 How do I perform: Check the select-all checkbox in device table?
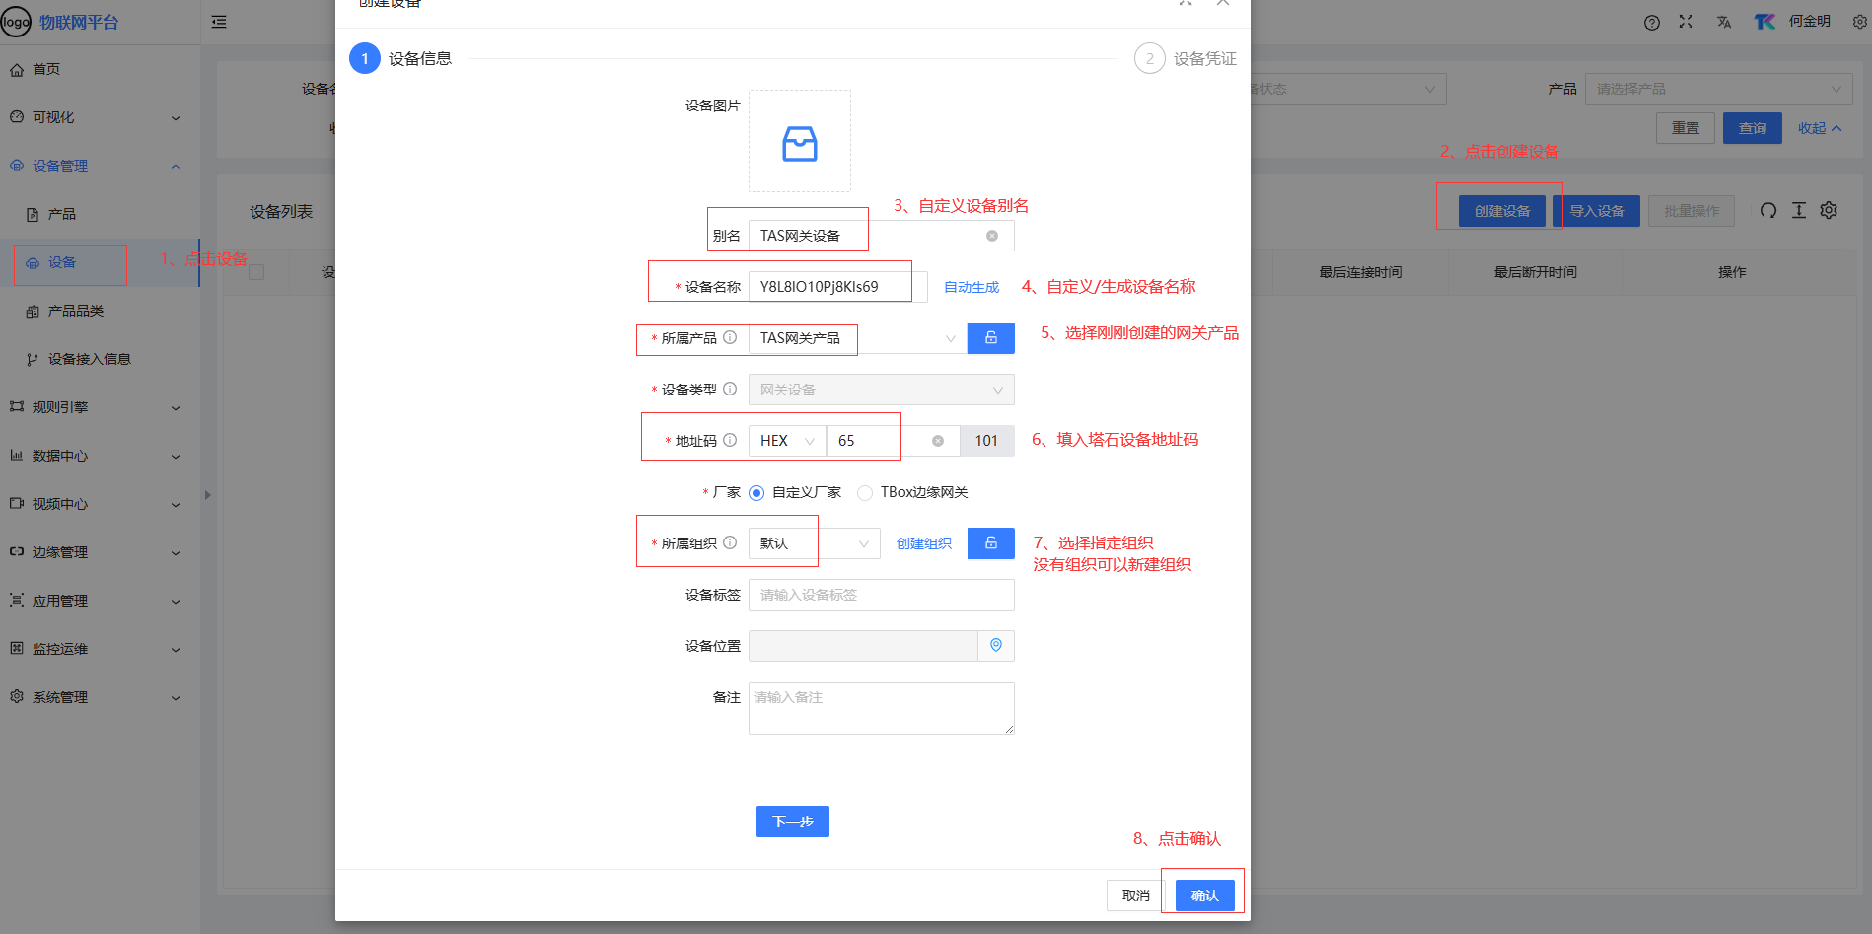click(x=256, y=272)
